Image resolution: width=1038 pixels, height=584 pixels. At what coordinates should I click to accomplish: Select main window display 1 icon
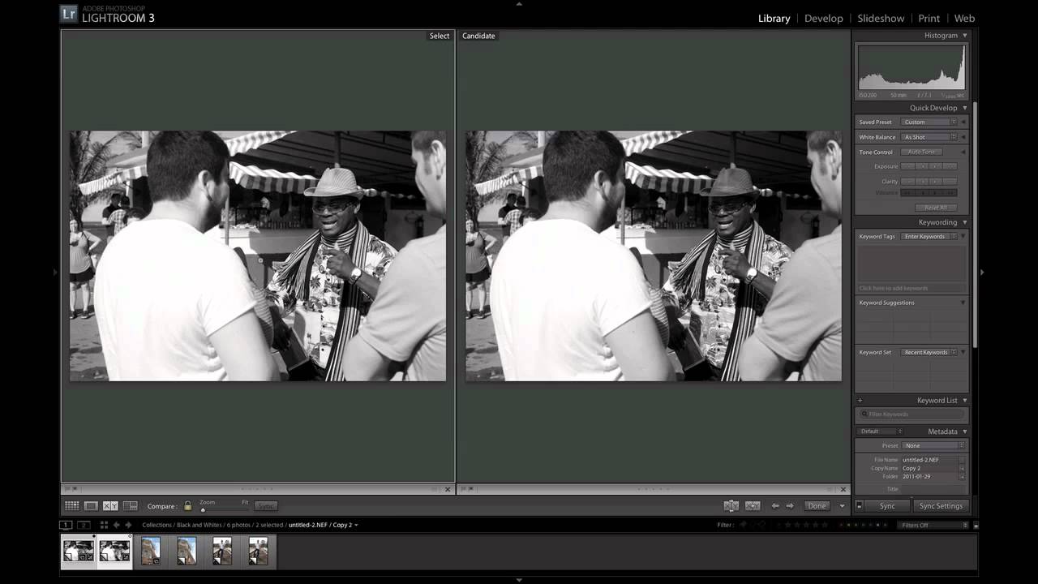coord(66,525)
